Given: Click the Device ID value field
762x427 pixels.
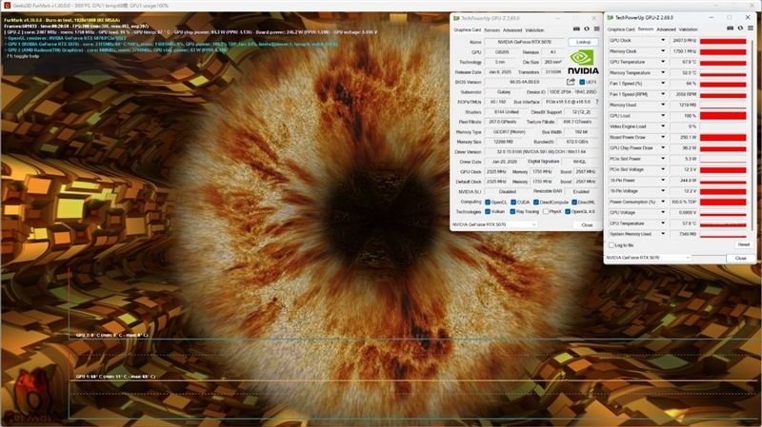Looking at the screenshot, I should click(x=572, y=92).
